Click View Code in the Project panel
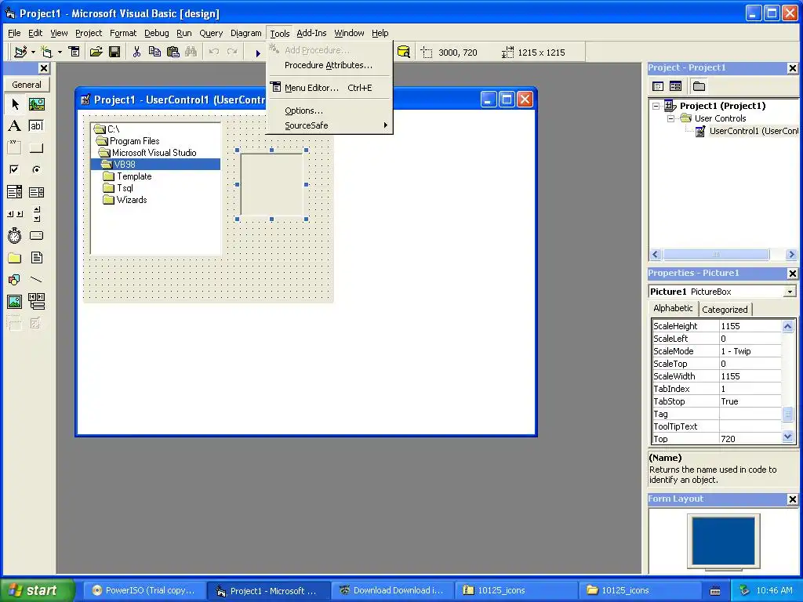Screen dimensions: 803x602 pyautogui.click(x=658, y=86)
